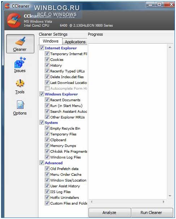Toggle Memory Dumps checkbox
The height and width of the screenshot is (219, 176).
47,146
